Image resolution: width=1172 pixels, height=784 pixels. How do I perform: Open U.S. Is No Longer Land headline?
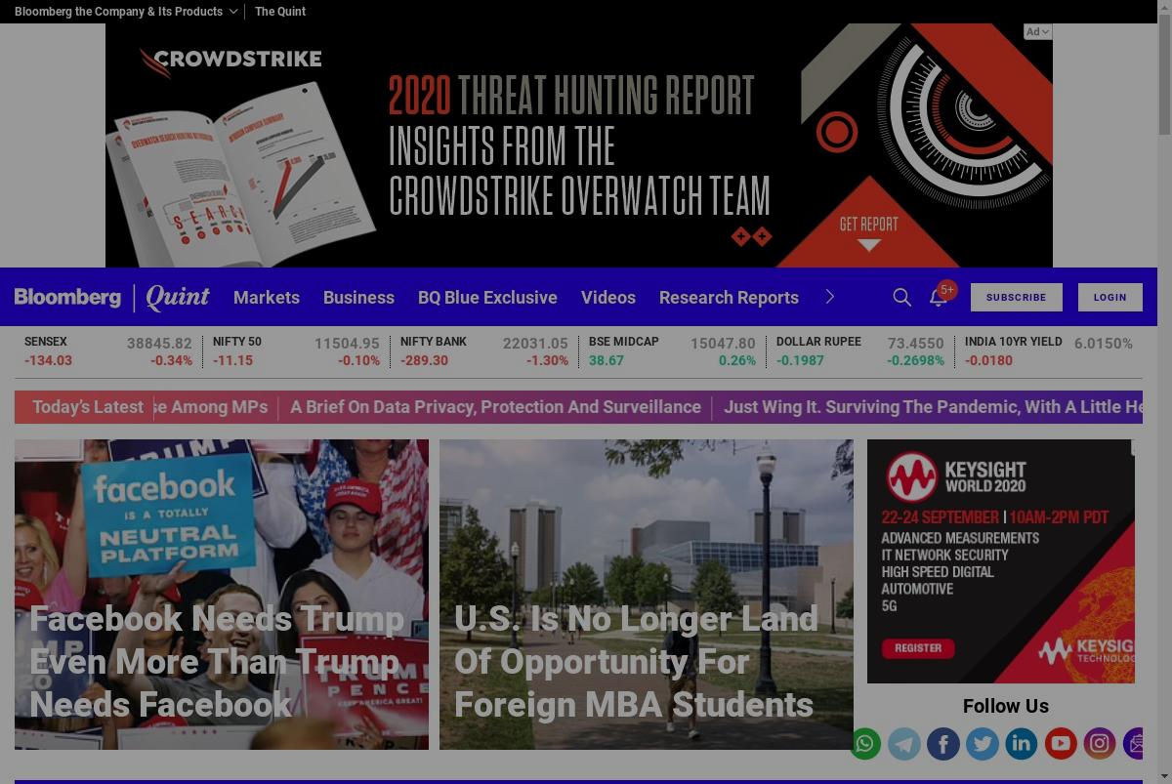636,661
